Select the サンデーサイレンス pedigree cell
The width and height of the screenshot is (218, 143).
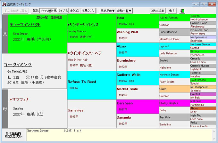point(92,28)
